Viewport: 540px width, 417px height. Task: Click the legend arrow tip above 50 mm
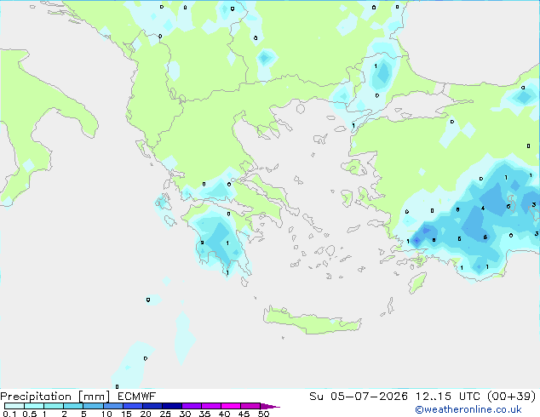(x=270, y=406)
